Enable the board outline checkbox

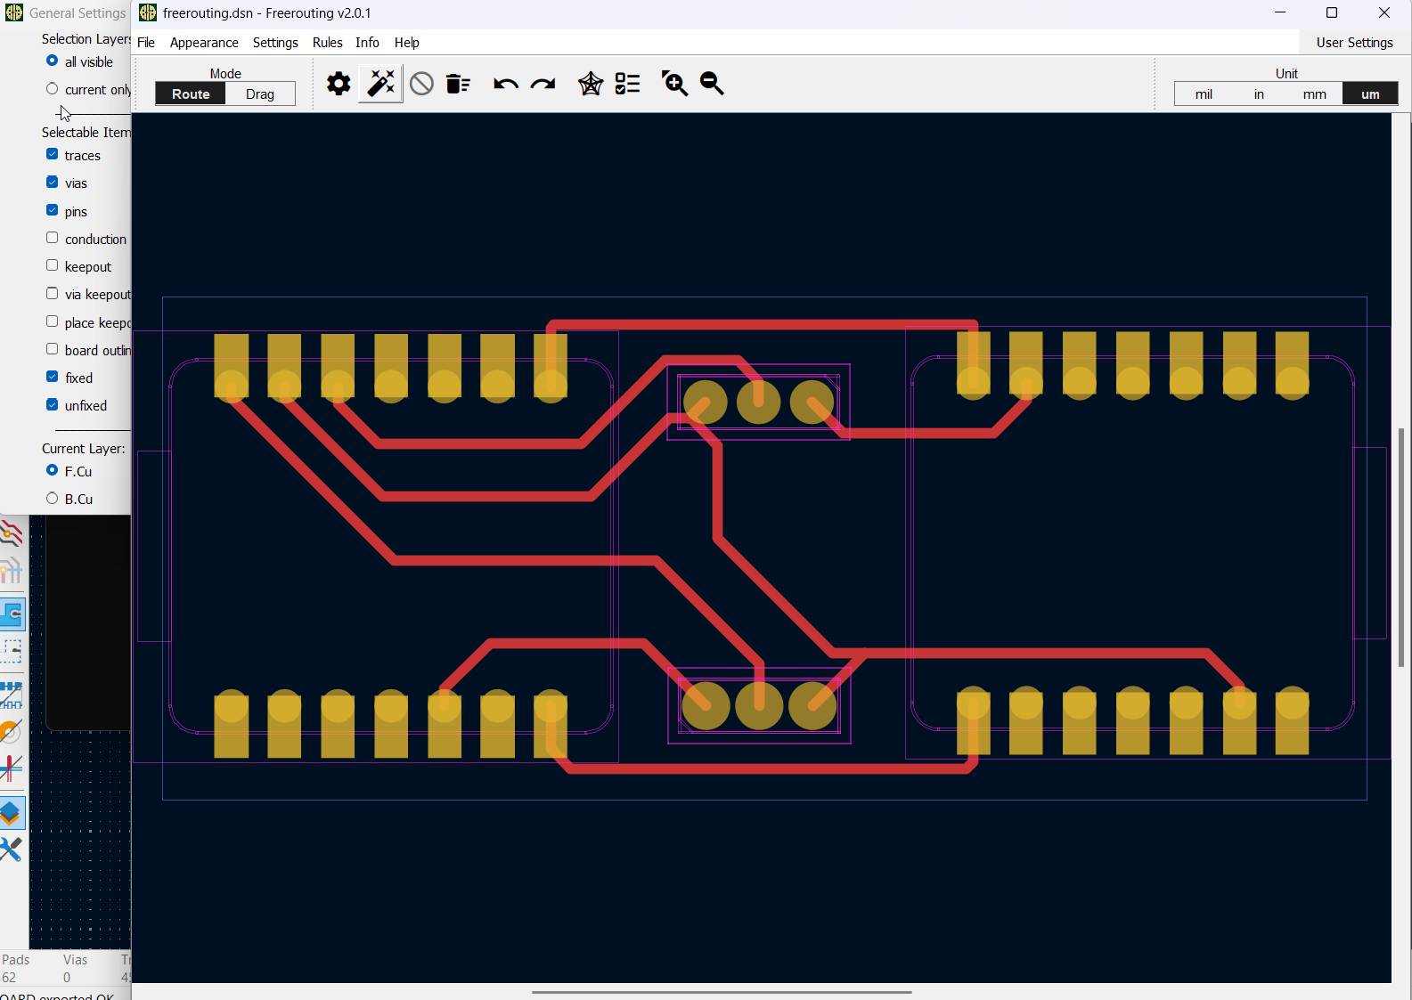pos(52,349)
